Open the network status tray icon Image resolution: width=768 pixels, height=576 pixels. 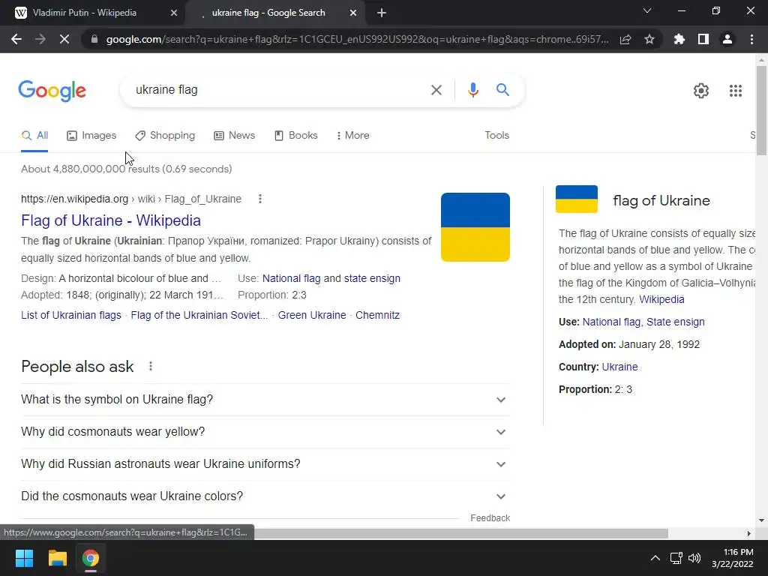(676, 558)
